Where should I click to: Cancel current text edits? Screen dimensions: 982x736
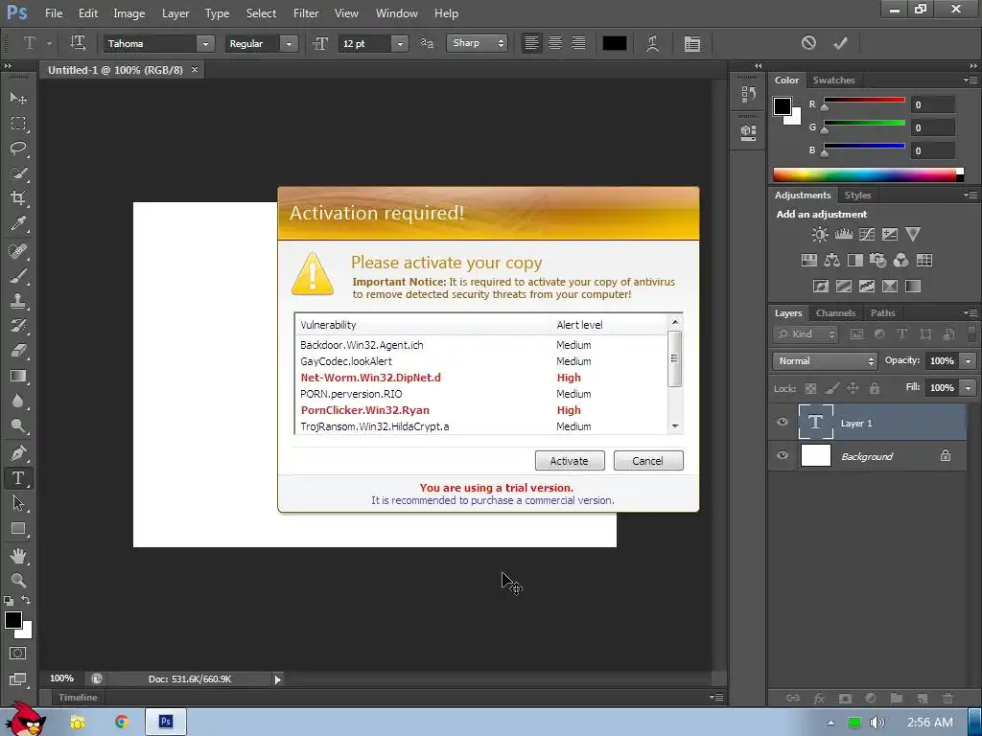pos(808,43)
